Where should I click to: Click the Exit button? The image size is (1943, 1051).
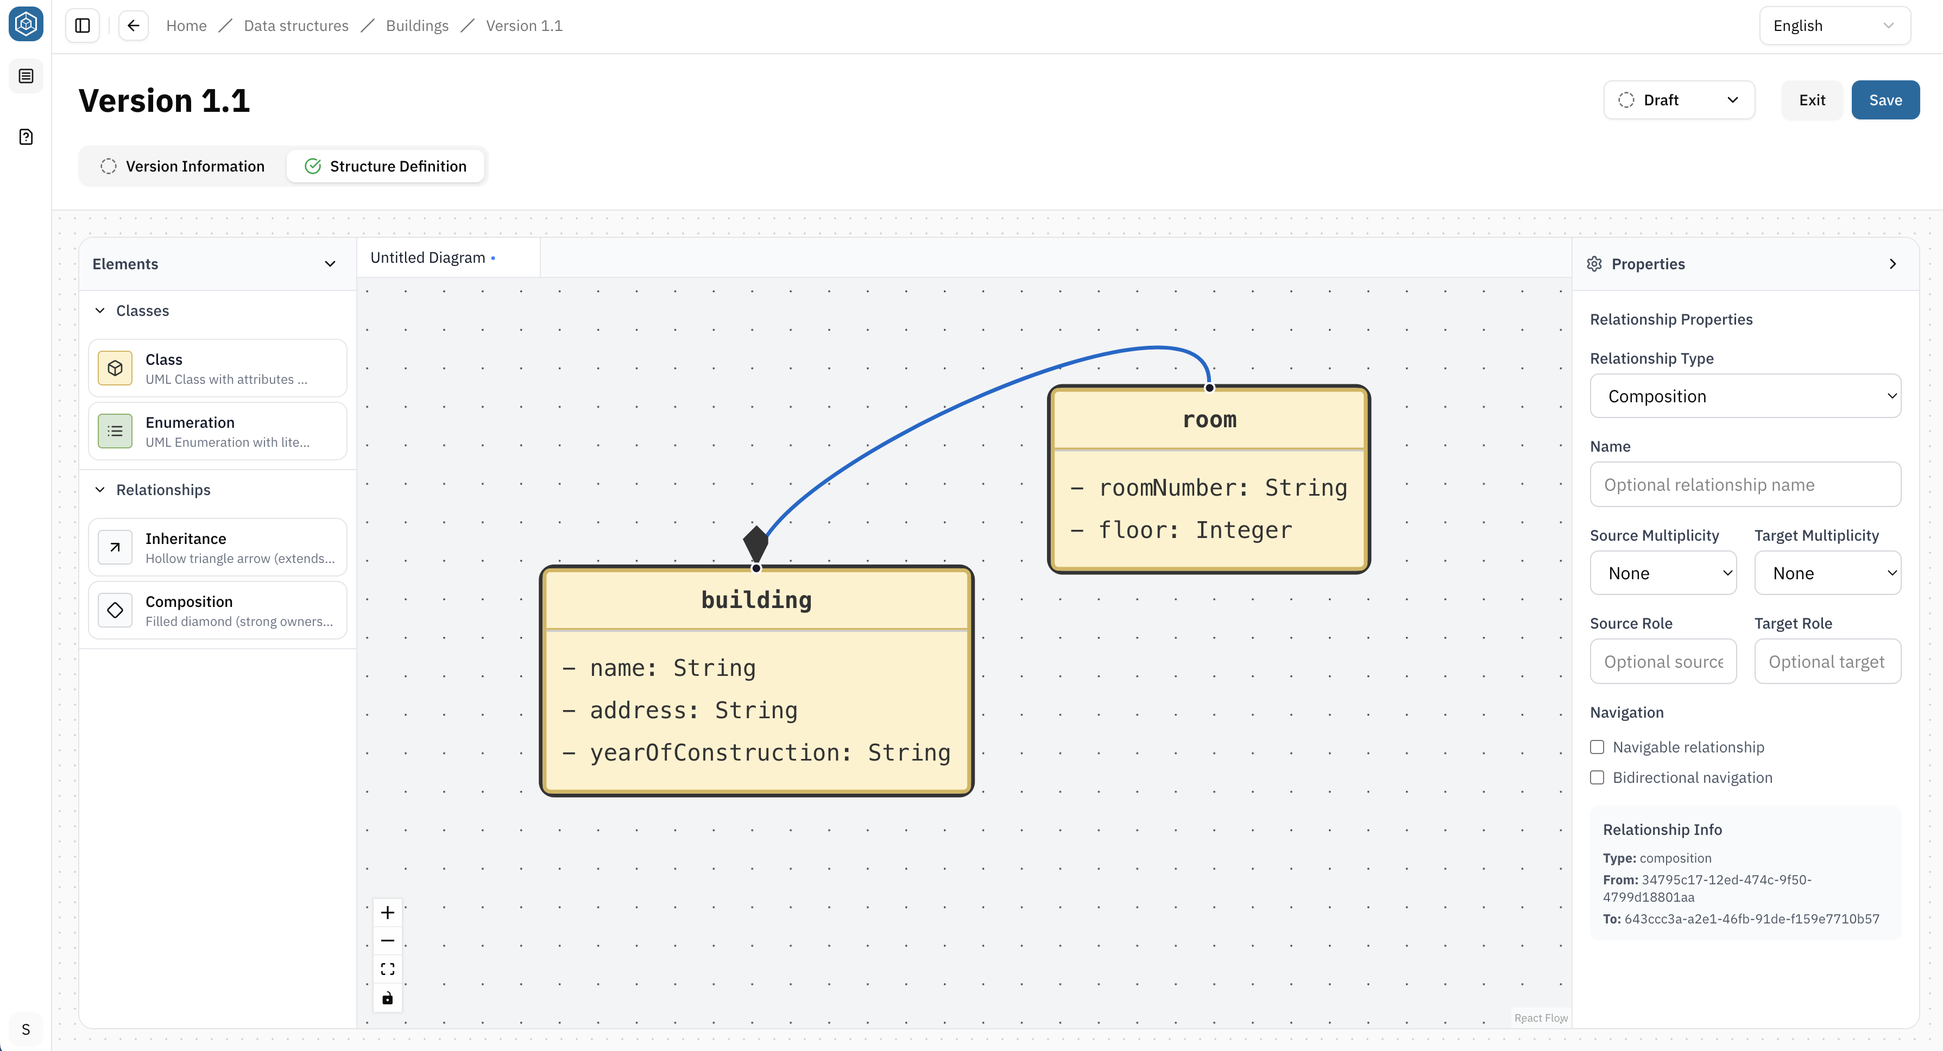tap(1812, 100)
